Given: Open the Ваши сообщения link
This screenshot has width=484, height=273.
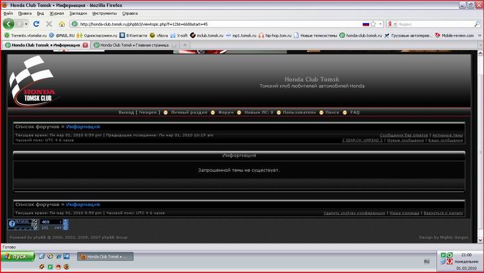Looking at the screenshot, I should pyautogui.click(x=445, y=140).
